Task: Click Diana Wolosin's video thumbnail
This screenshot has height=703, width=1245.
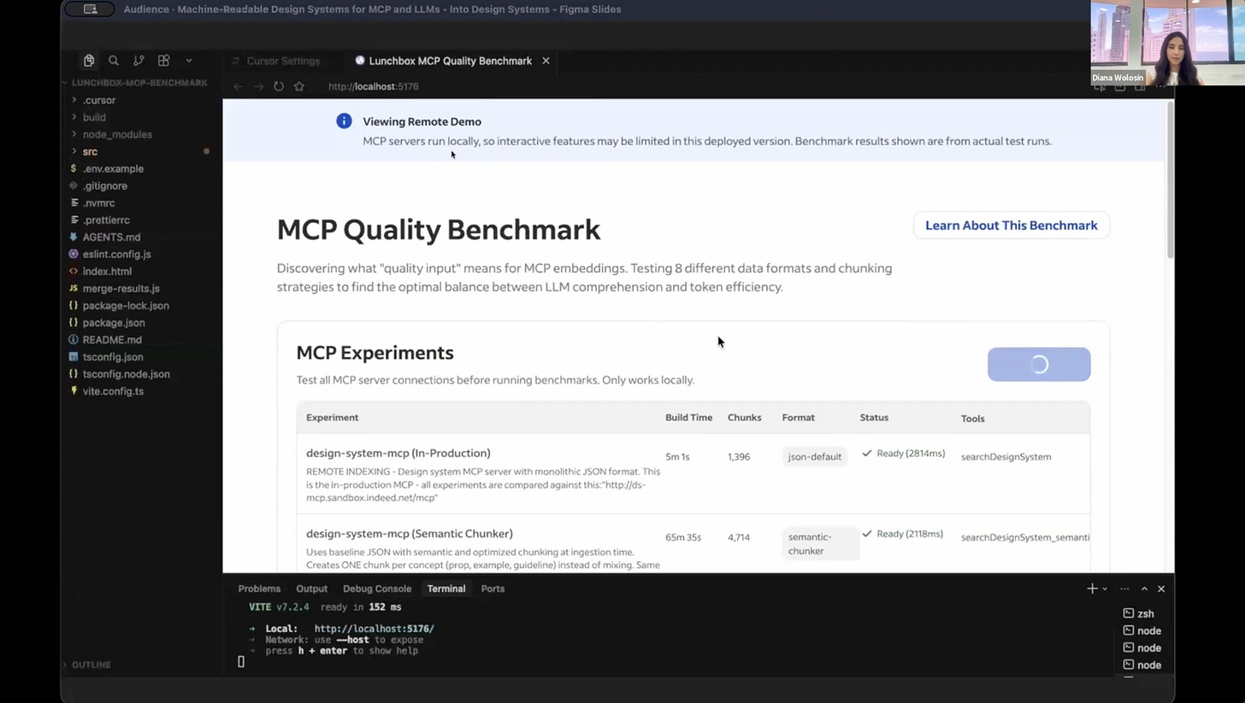Action: click(x=1167, y=43)
